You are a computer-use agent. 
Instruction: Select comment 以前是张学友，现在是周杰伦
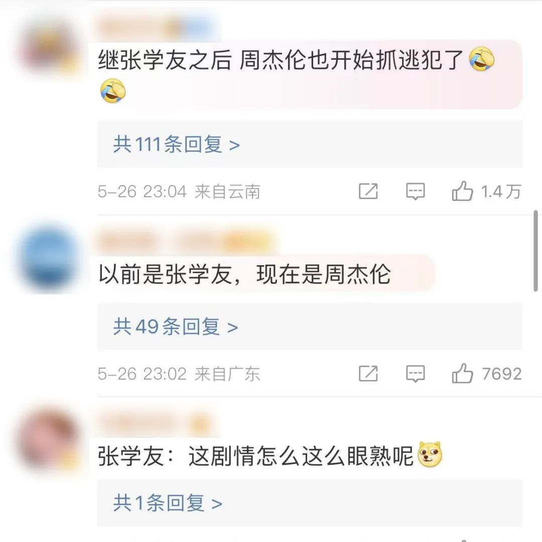tap(244, 274)
